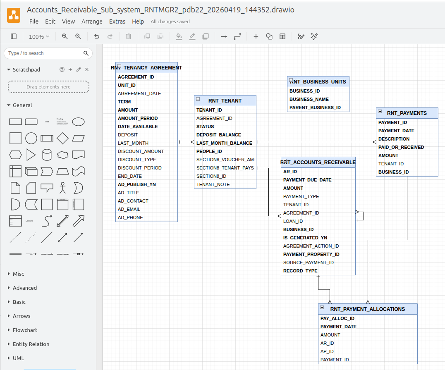
Task: Open the Extras menu
Action: pos(117,21)
